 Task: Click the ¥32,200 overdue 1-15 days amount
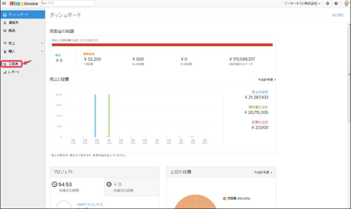coord(92,59)
